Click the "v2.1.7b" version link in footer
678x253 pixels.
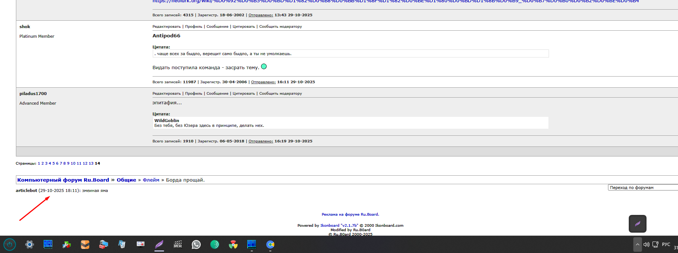(349, 226)
